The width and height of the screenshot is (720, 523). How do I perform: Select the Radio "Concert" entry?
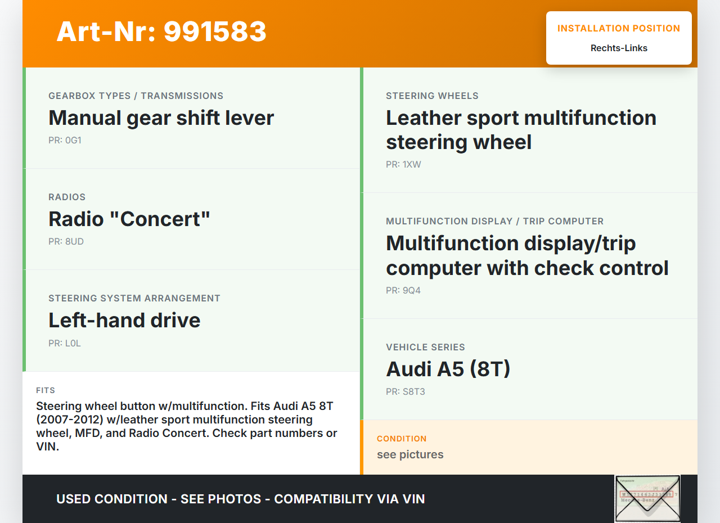129,219
